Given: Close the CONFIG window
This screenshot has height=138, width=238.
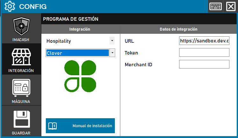Looking at the screenshot, I should coord(231,6).
